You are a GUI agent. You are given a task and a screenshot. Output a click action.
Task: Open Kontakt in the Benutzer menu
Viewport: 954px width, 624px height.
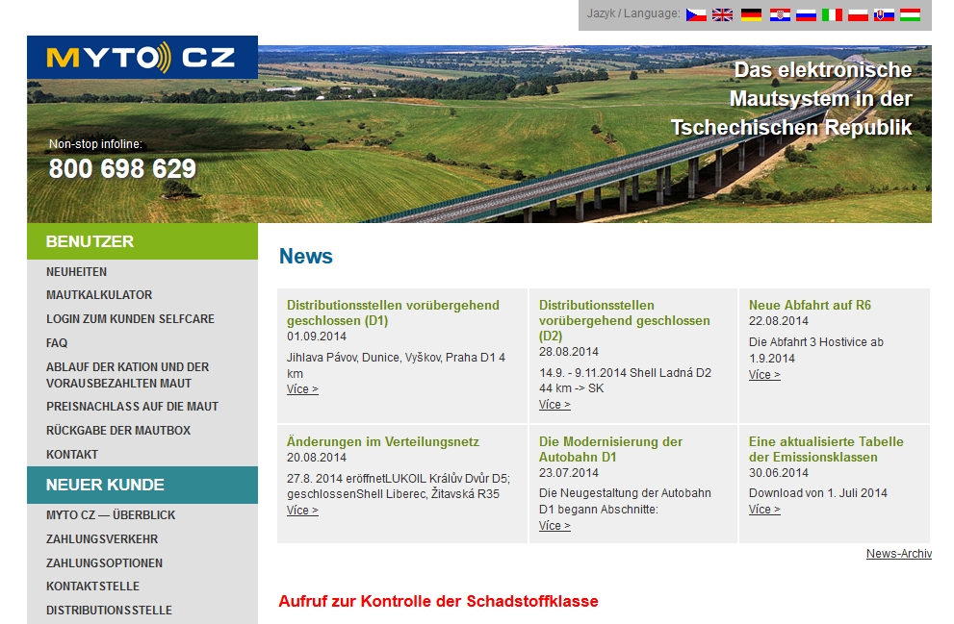pos(72,455)
